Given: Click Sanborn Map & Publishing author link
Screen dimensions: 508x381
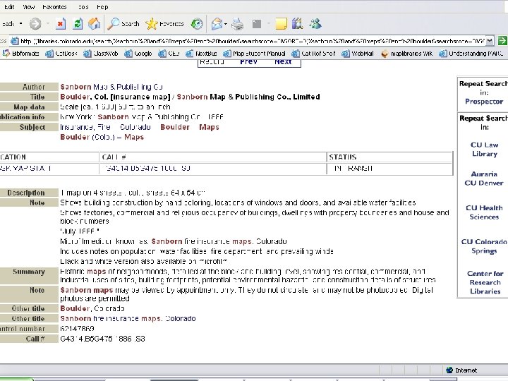Looking at the screenshot, I should pos(111,87).
